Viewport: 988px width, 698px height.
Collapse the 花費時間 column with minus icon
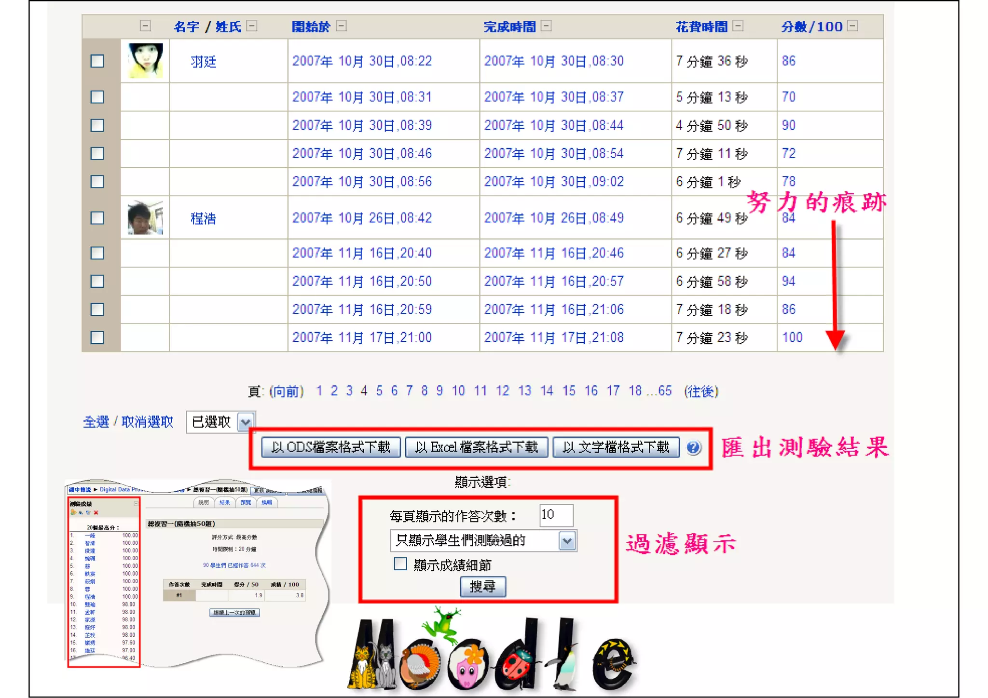738,26
